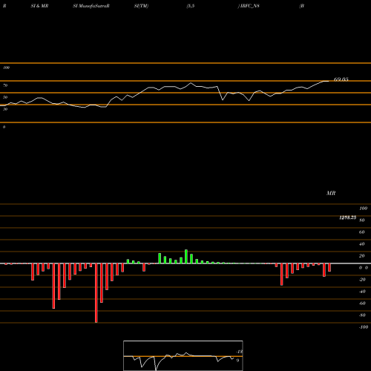Click the -18 value in the mini chart
The height and width of the screenshot is (371, 371).
(240, 352)
